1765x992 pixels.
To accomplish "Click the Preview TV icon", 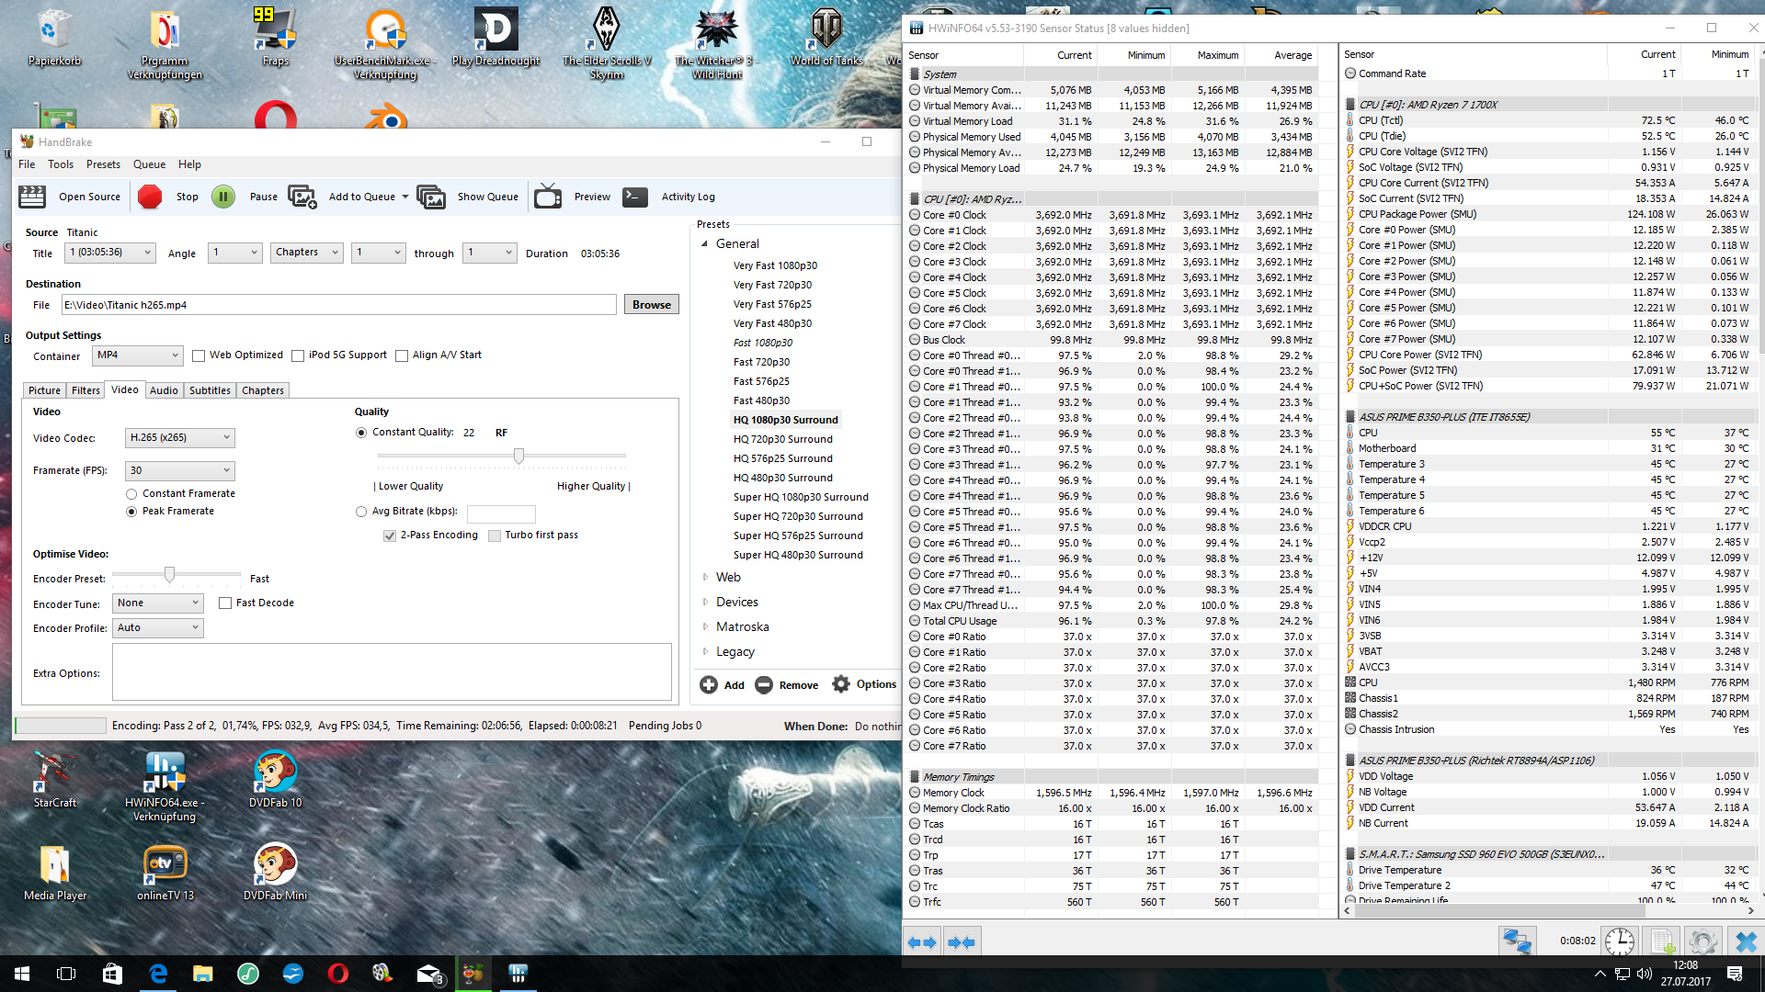I will tap(548, 197).
